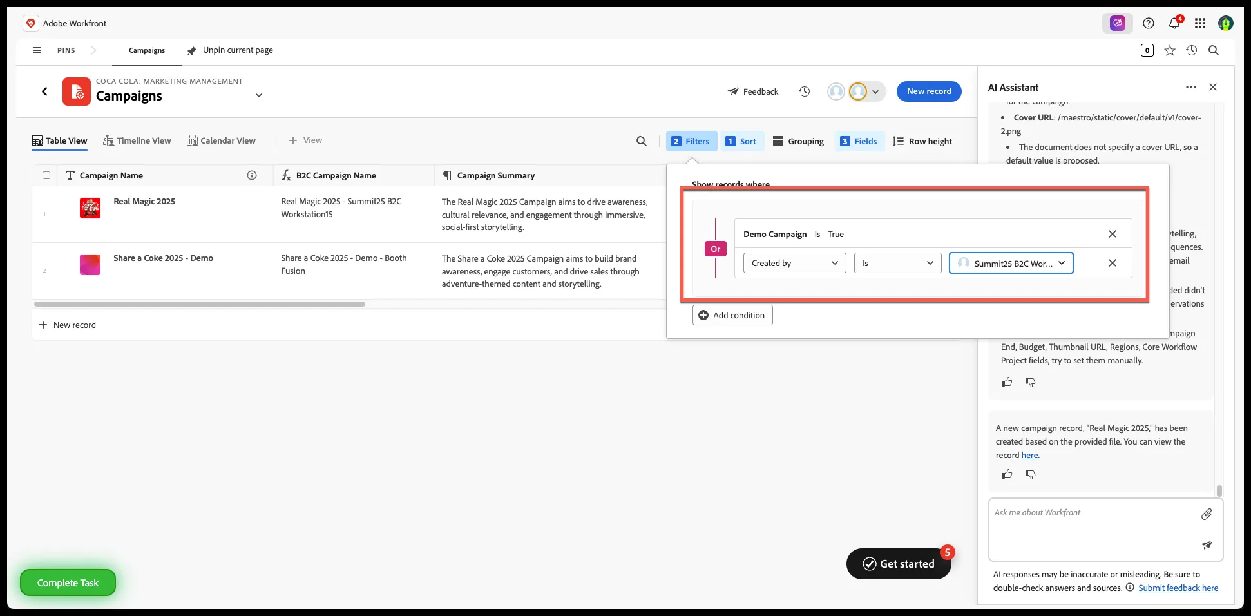This screenshot has width=1251, height=616.
Task: Switch to Calendar View tab
Action: (x=221, y=140)
